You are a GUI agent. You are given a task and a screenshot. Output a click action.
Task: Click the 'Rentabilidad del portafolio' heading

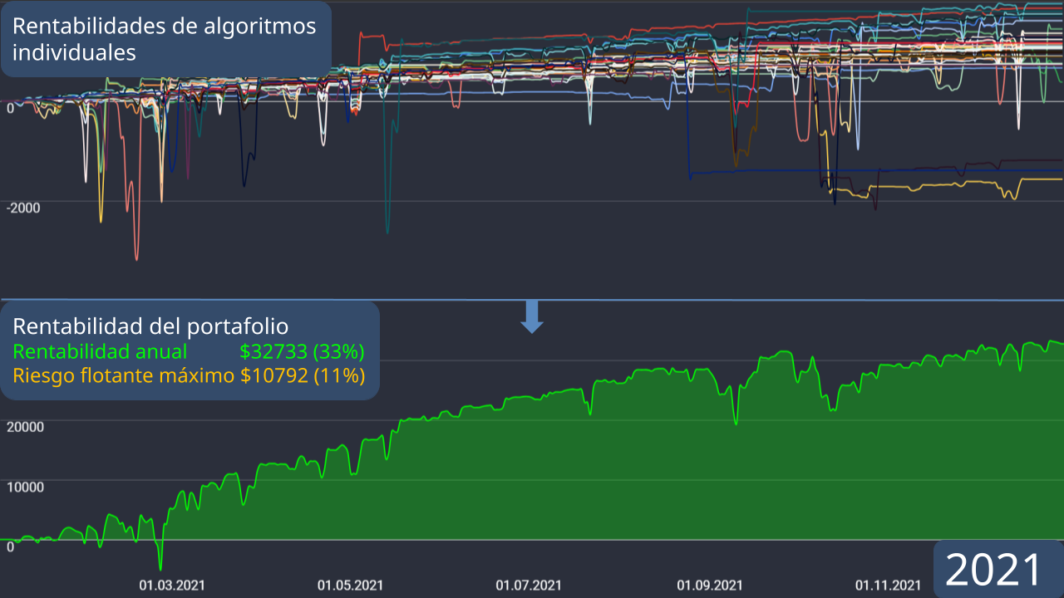pyautogui.click(x=150, y=326)
